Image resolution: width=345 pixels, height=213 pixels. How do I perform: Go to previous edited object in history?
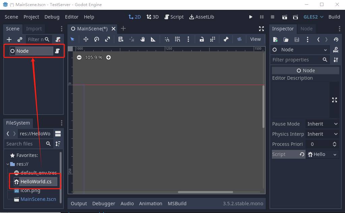click(x=318, y=40)
